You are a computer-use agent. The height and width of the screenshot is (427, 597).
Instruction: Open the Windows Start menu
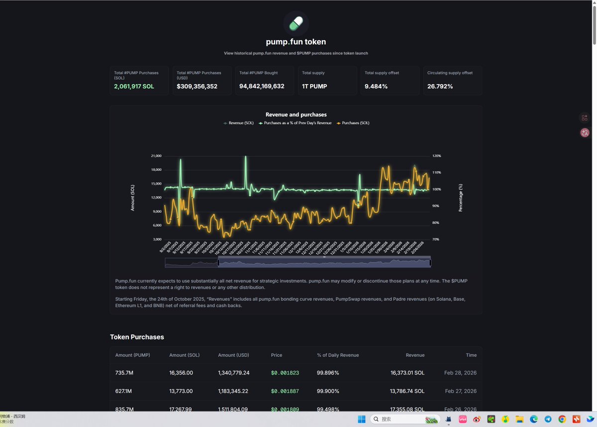click(362, 419)
